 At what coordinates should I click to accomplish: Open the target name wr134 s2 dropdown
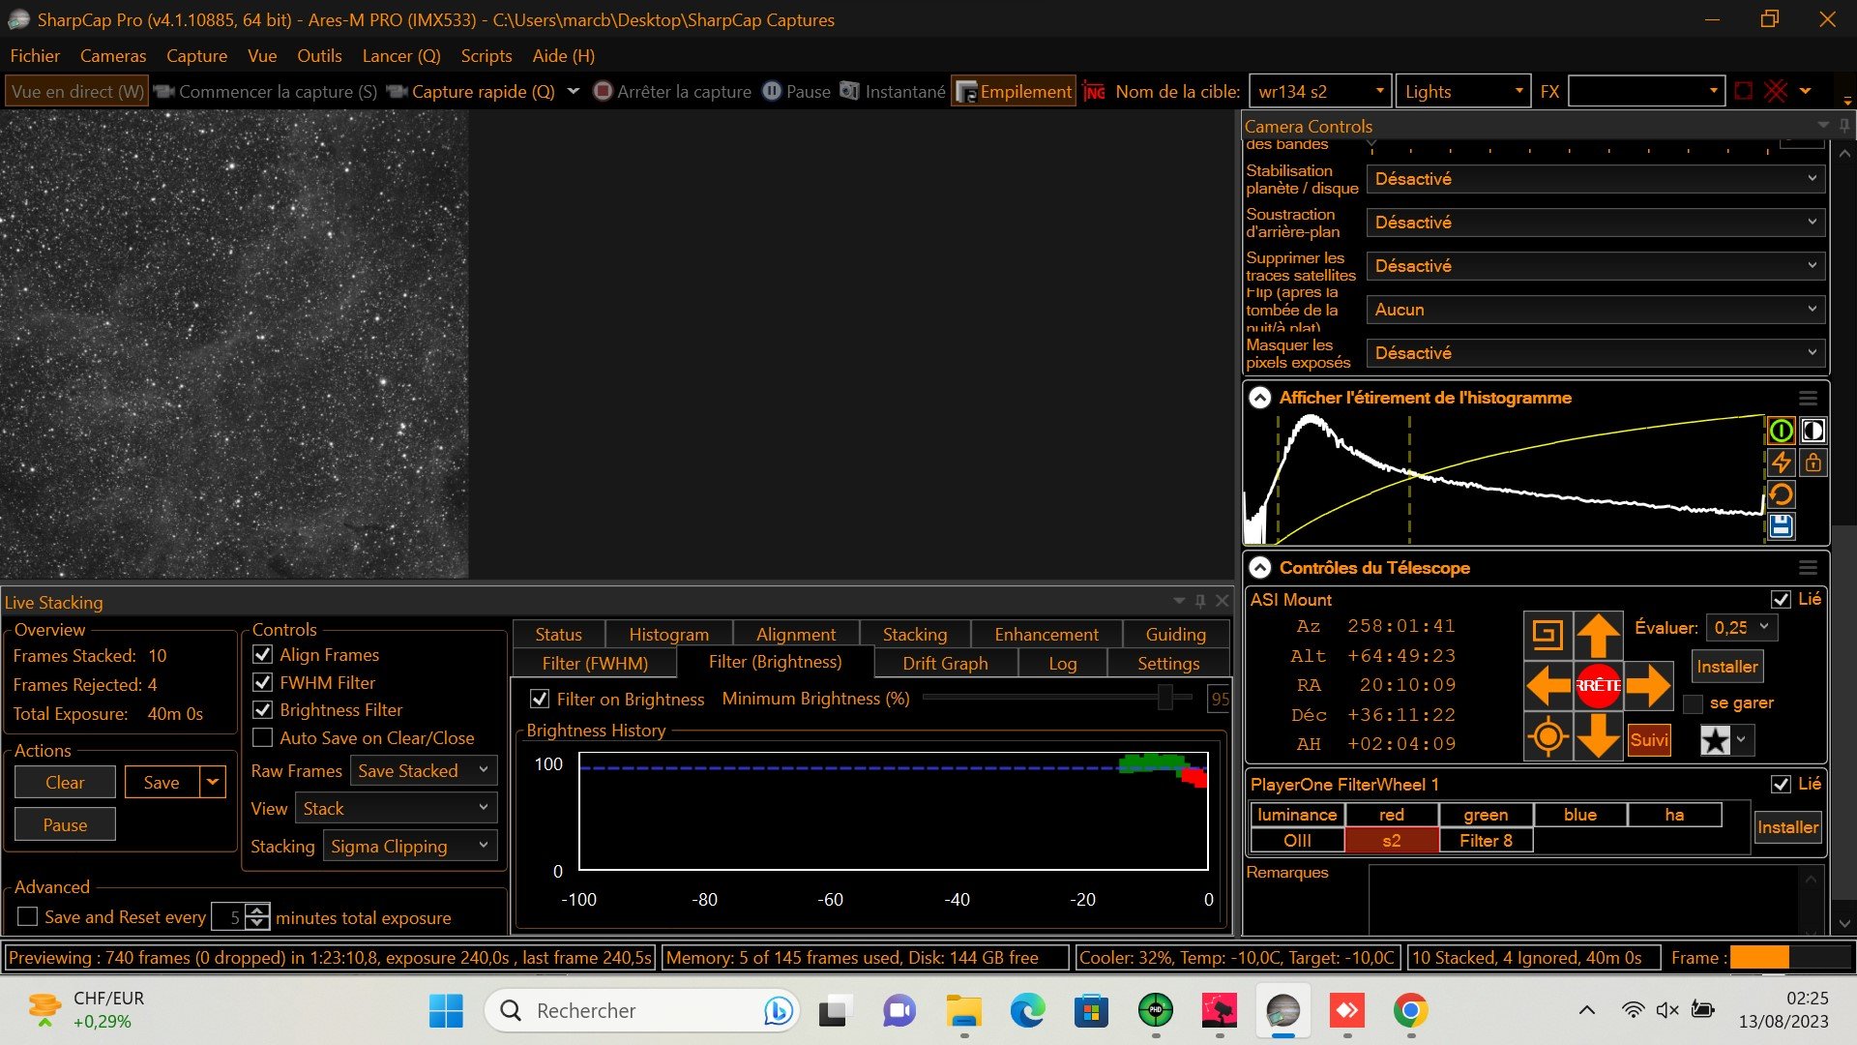click(1320, 91)
